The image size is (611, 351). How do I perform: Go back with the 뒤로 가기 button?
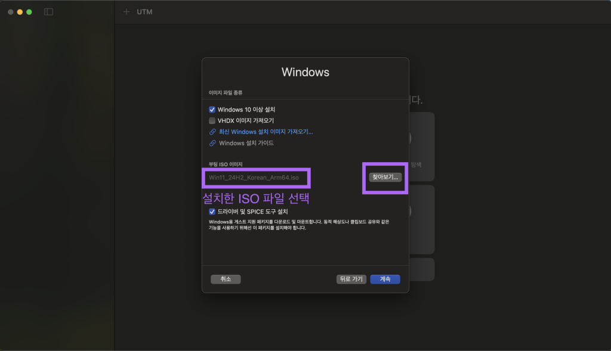tap(351, 279)
